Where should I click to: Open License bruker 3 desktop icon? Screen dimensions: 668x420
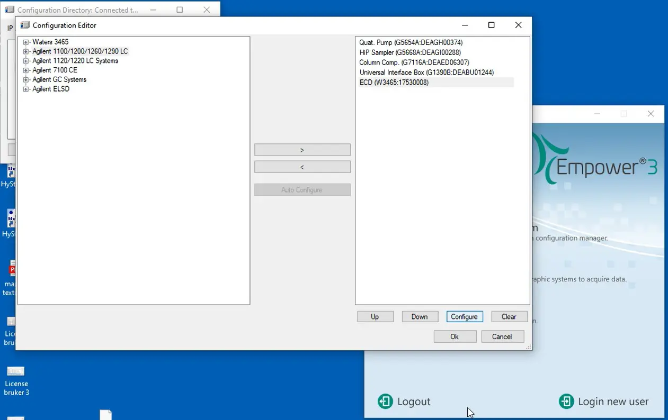click(16, 380)
